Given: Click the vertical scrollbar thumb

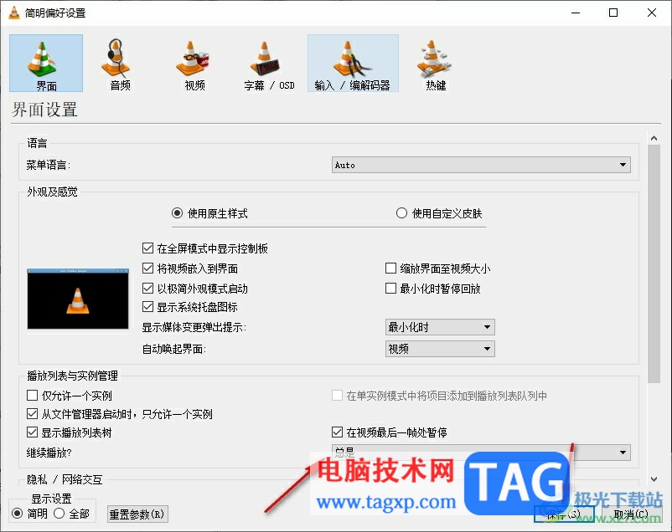Looking at the screenshot, I should pos(654,263).
